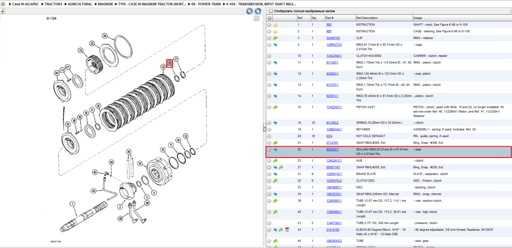Click green arrow icon for PISTON ASSY. row

[x=275, y=107]
